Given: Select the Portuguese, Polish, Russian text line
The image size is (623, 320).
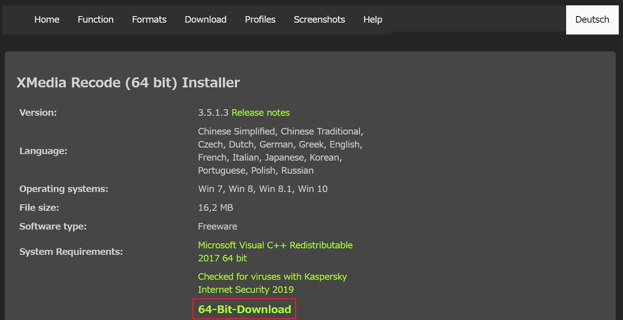Looking at the screenshot, I should (x=256, y=171).
